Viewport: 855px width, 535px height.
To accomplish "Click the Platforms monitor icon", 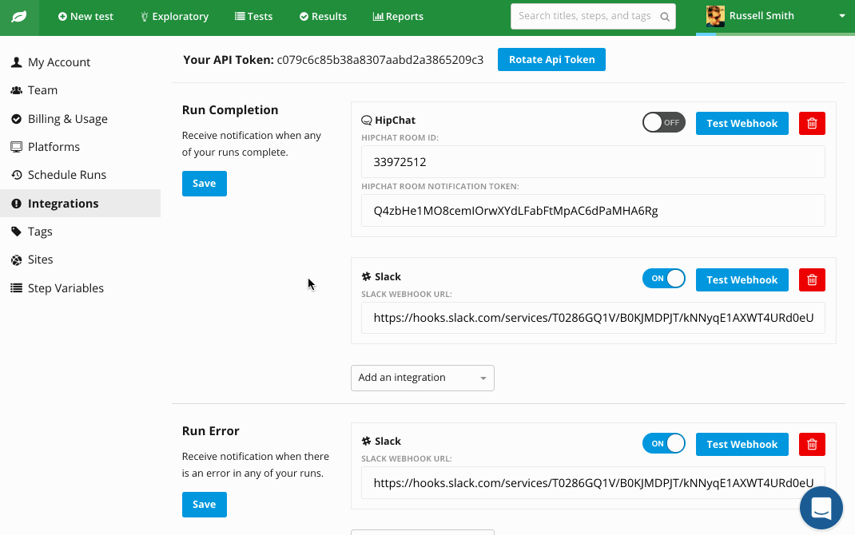I will coord(16,147).
